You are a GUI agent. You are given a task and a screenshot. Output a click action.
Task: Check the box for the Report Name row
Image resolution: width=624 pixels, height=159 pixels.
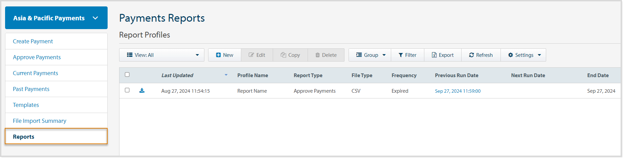127,90
